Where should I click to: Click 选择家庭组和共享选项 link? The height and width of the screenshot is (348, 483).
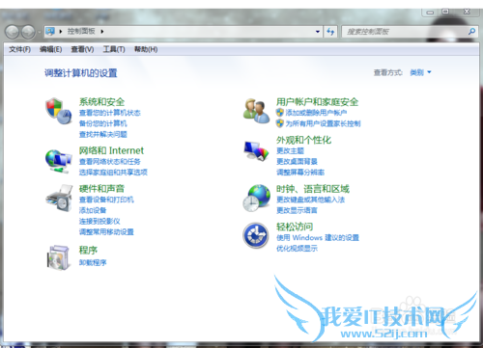point(113,173)
